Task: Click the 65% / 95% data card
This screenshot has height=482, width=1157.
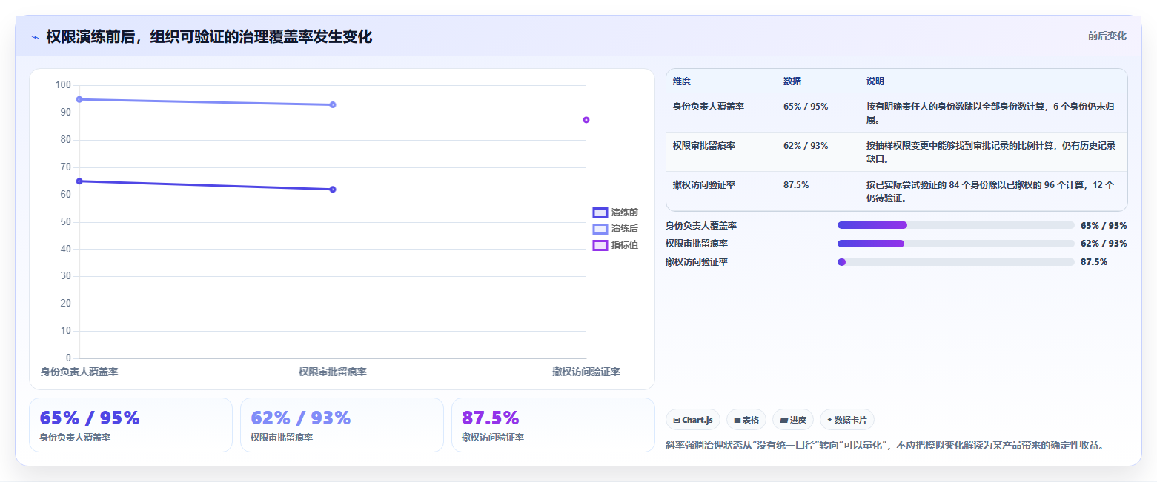Action: point(130,425)
